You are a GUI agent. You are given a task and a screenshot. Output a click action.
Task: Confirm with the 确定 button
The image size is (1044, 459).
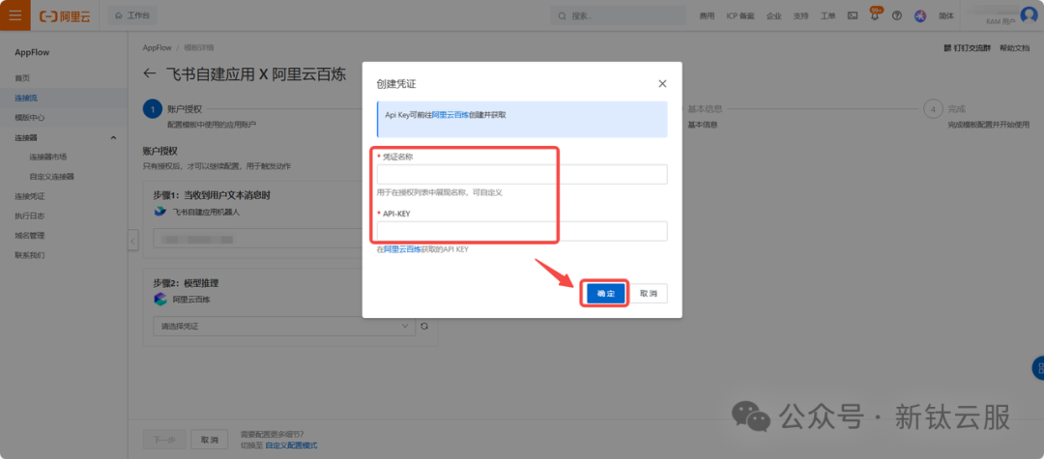pos(606,294)
